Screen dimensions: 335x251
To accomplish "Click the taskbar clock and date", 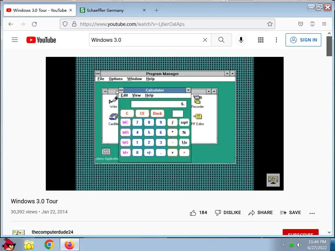I will (317, 244).
